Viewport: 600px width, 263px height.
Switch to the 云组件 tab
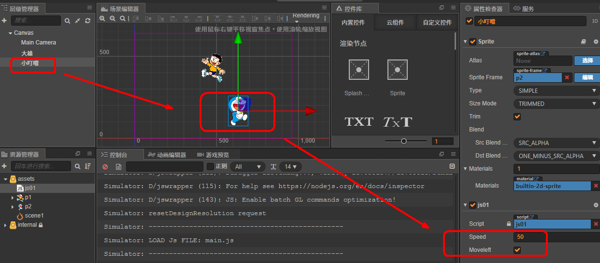[395, 23]
